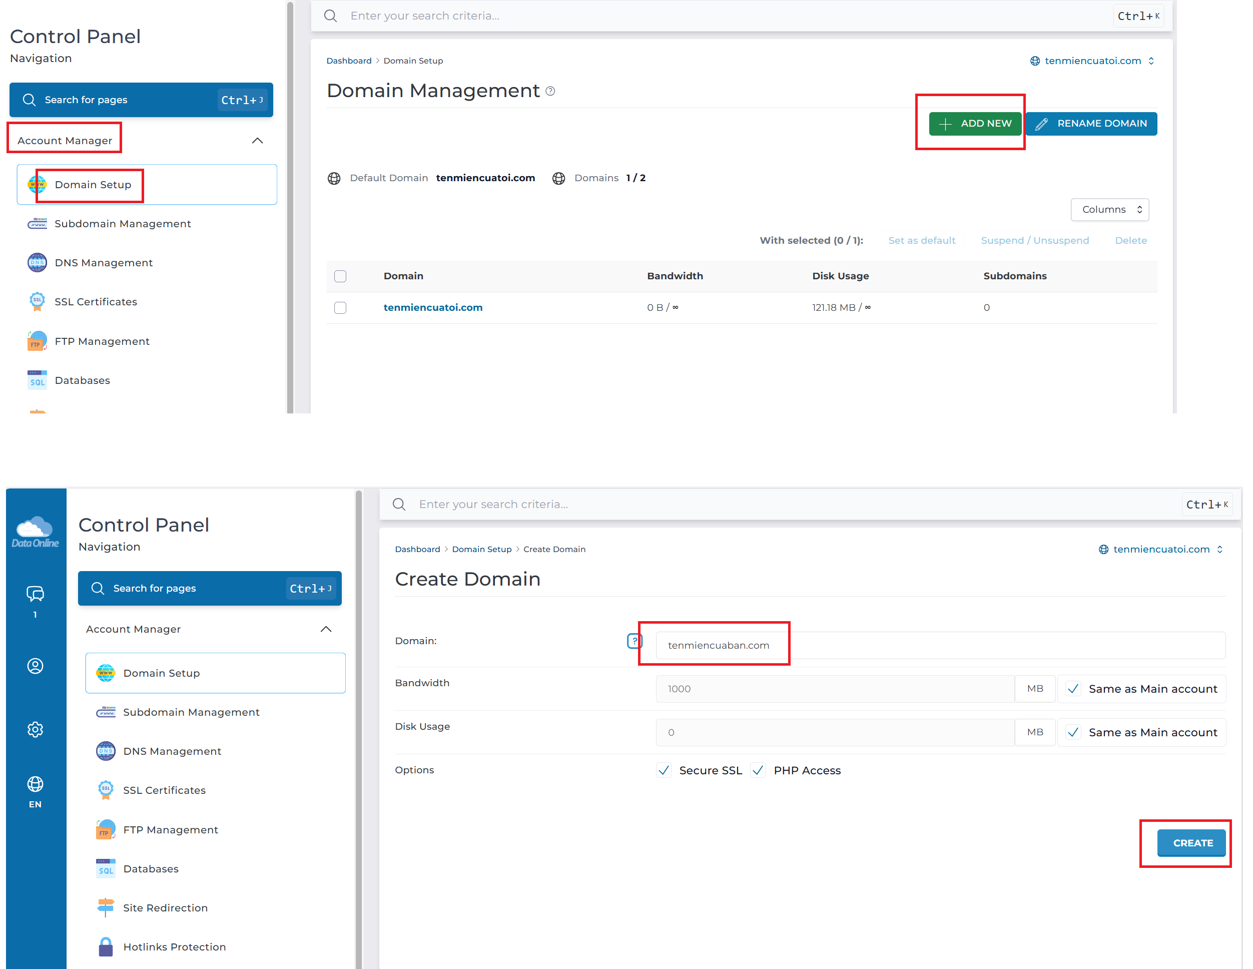The image size is (1253, 969).
Task: Toggle the PHP Access checkbox
Action: 758,770
